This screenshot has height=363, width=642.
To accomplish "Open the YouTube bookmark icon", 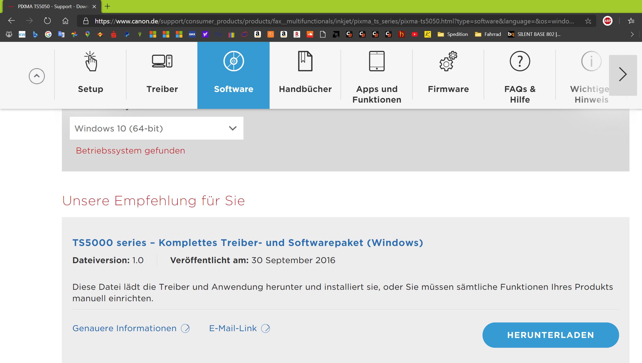I will pos(415,34).
